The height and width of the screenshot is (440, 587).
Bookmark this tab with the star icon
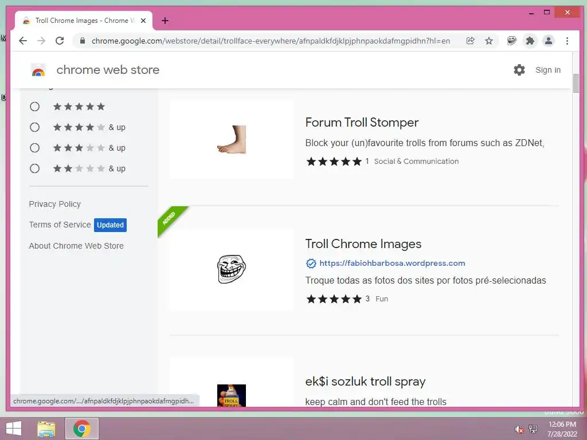(x=489, y=41)
